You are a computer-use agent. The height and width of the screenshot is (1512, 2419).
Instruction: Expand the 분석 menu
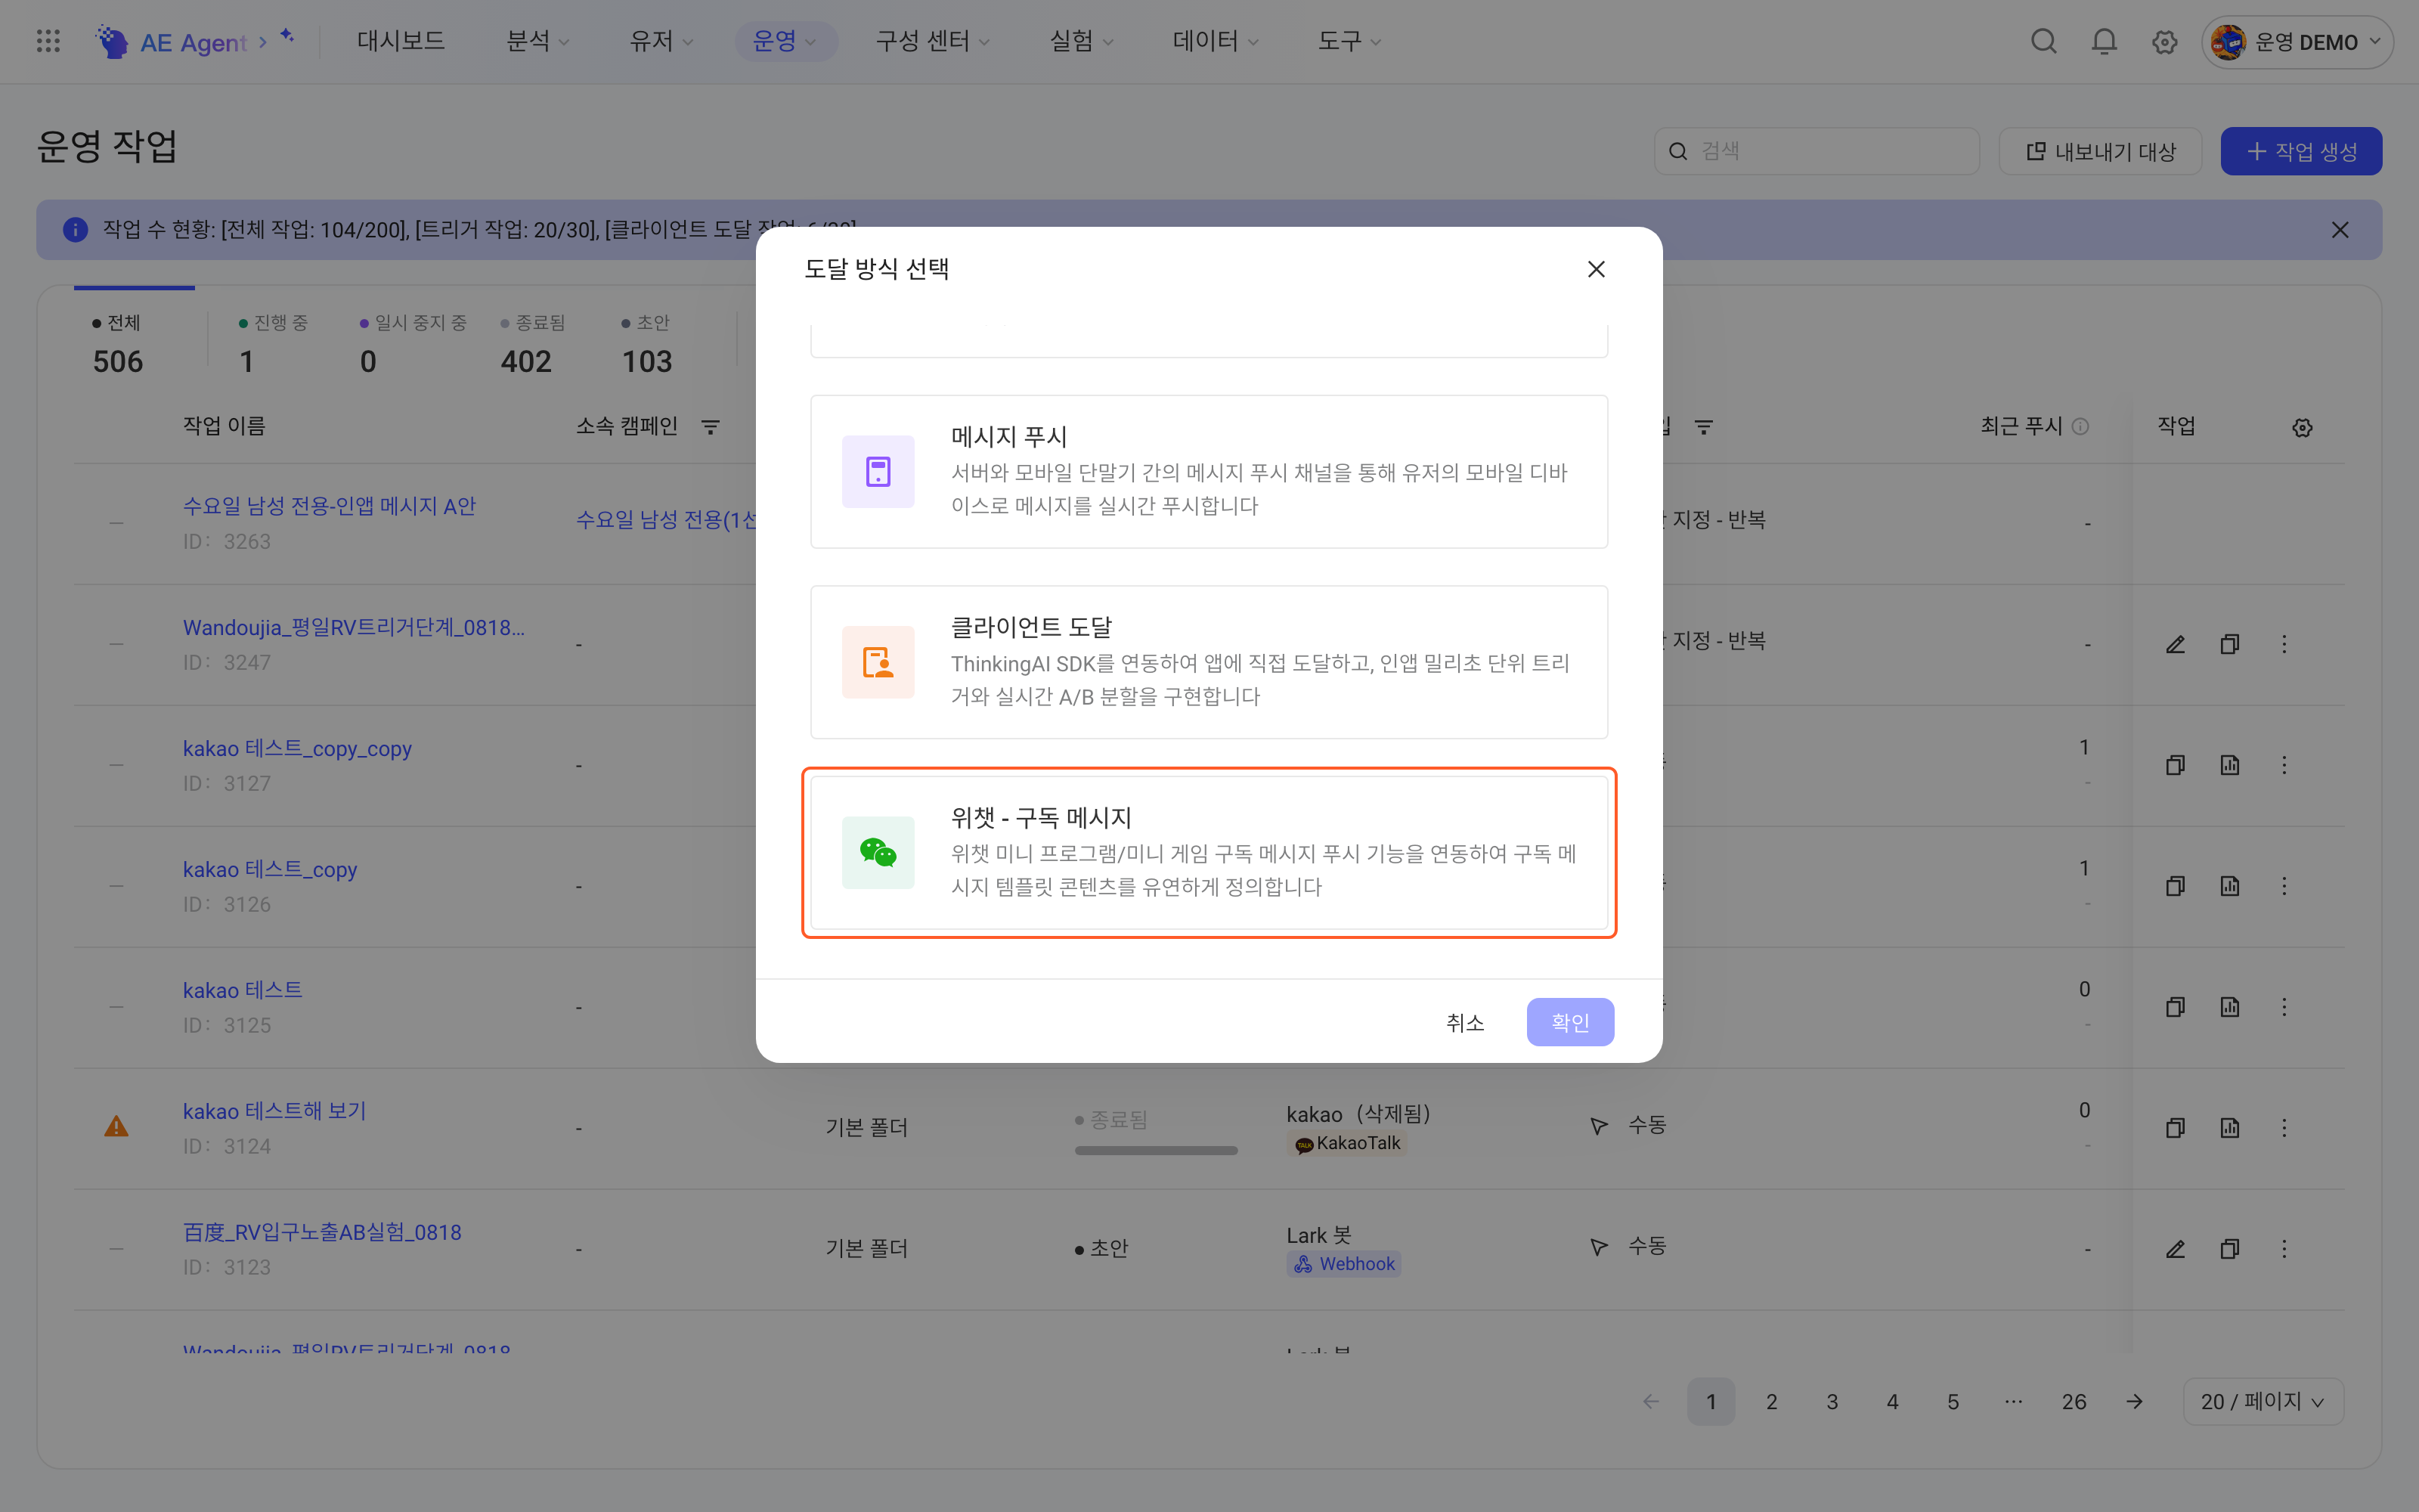(537, 41)
